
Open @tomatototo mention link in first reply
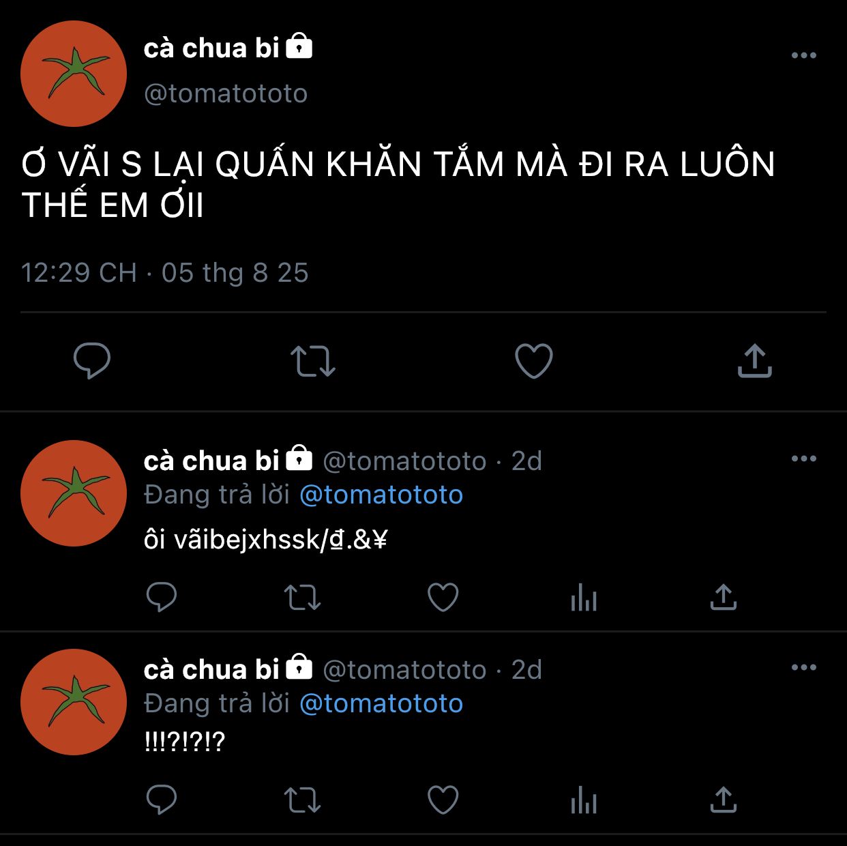[381, 495]
